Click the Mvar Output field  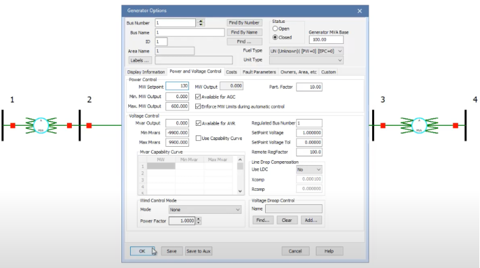tap(177, 123)
